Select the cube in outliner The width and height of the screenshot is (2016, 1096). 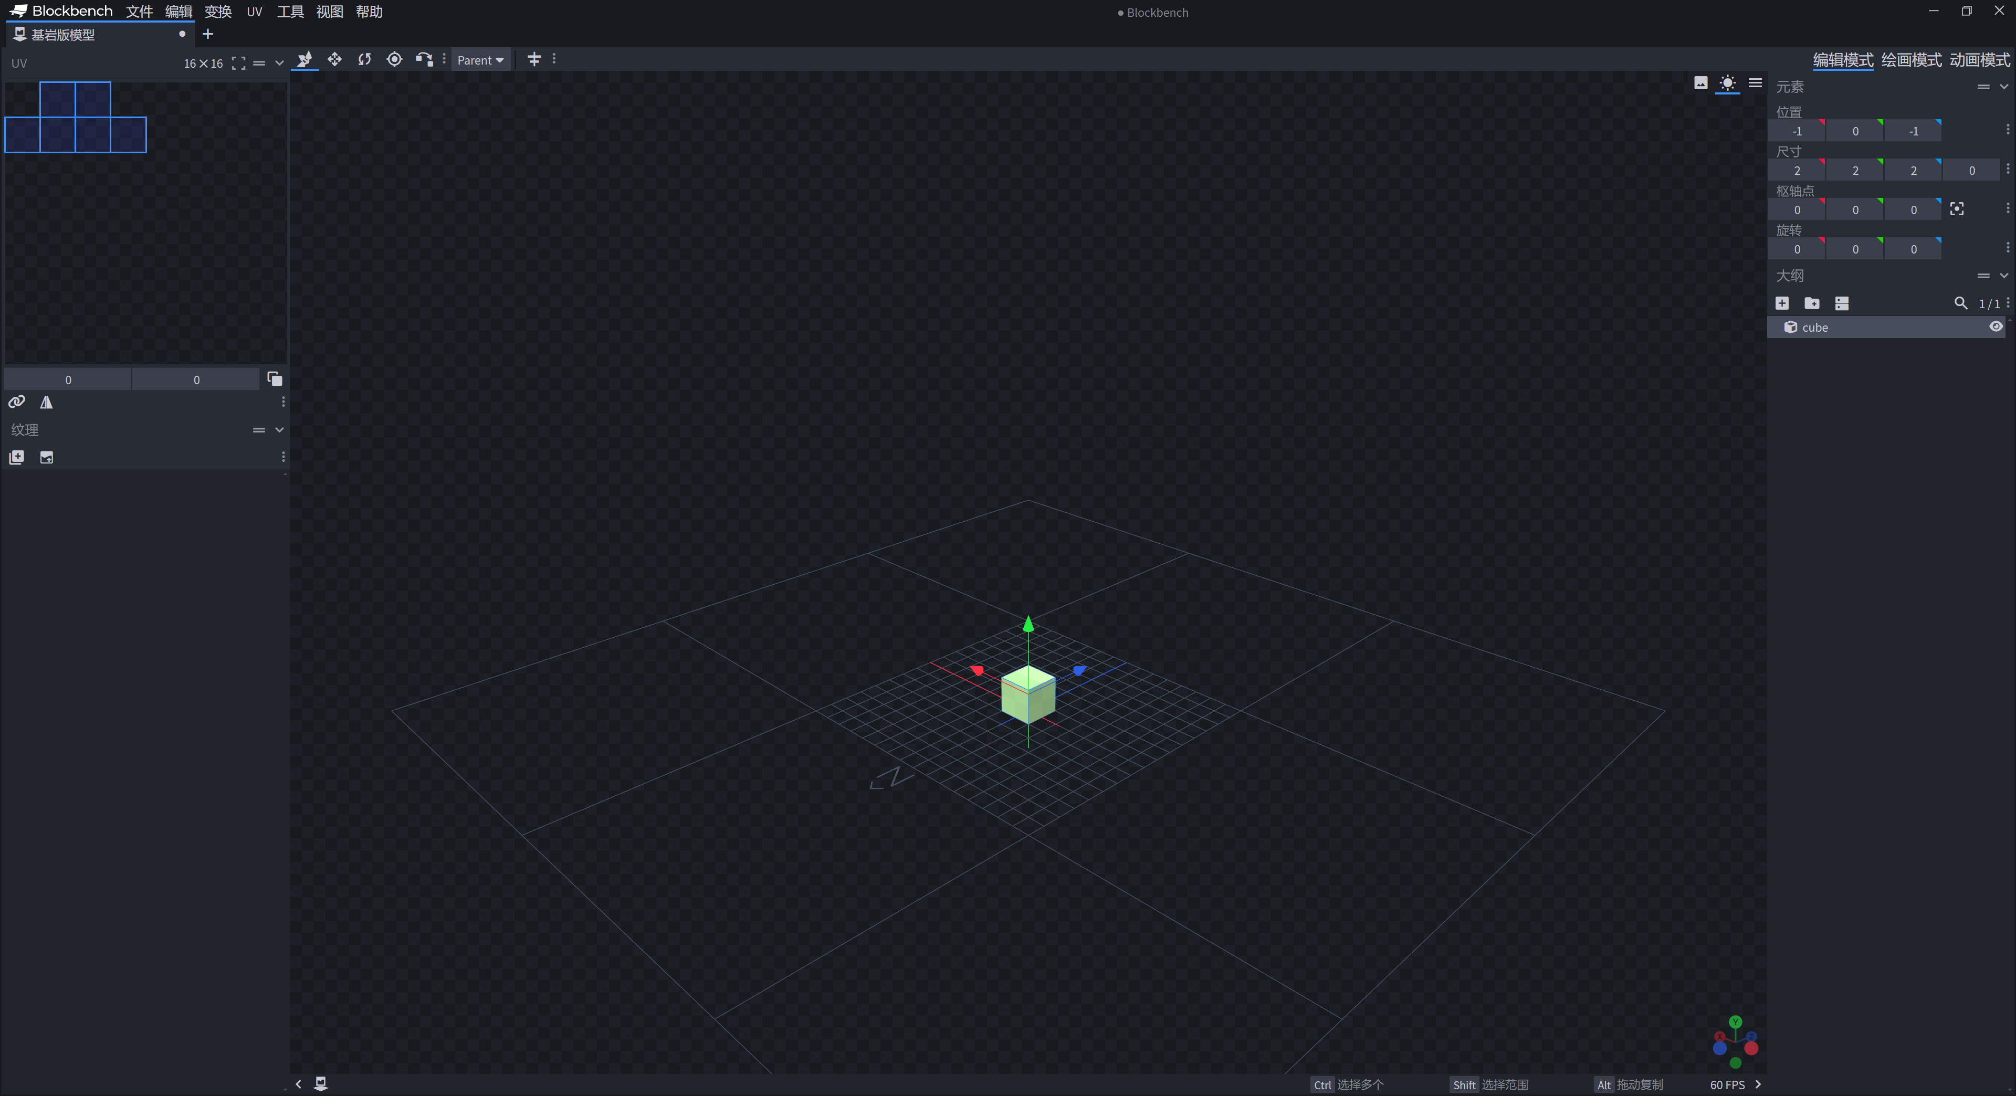1886,327
